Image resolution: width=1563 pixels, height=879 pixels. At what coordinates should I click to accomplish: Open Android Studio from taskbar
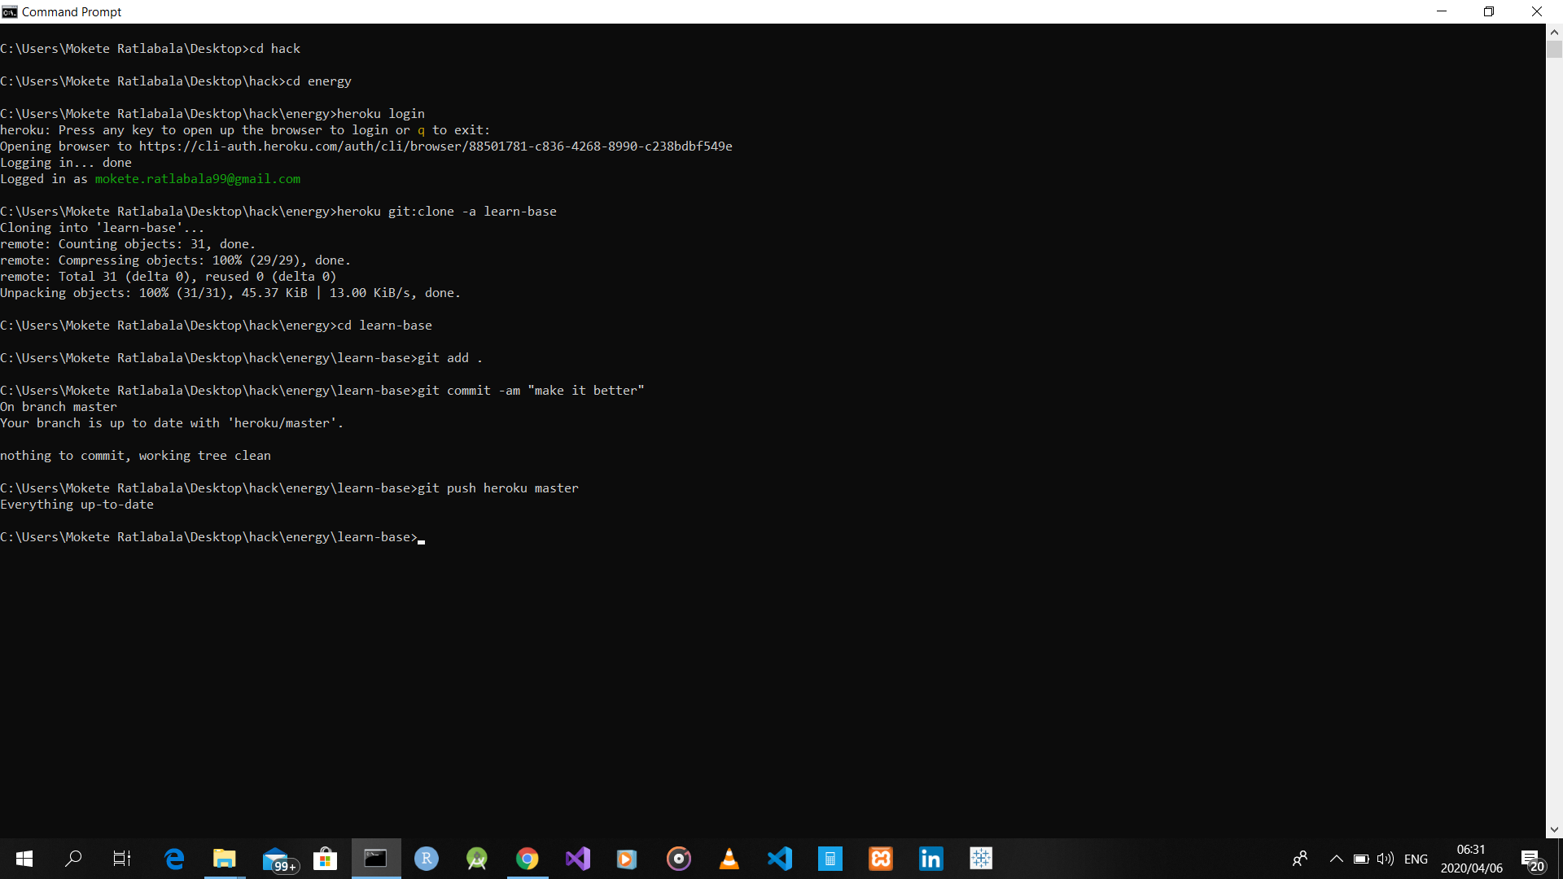[476, 859]
